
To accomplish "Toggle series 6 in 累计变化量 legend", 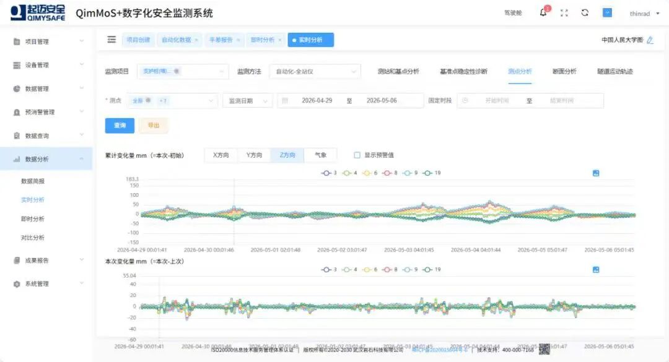I will pos(369,173).
